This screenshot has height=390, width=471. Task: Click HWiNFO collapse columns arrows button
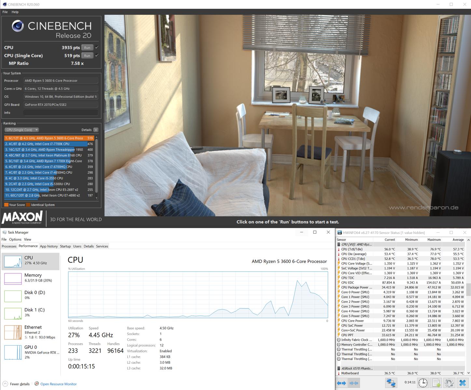point(354,383)
